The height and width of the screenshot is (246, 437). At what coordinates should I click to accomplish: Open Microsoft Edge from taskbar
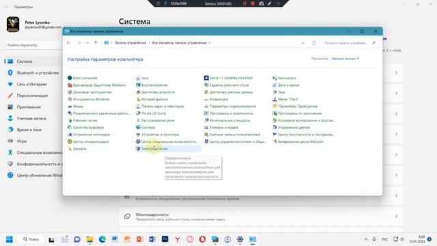(x=102, y=239)
